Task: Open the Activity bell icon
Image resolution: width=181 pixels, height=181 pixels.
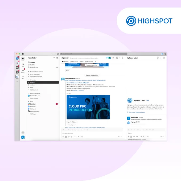Action: tap(23, 70)
